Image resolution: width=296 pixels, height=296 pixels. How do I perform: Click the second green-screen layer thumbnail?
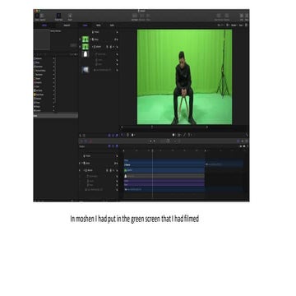pos(86,47)
